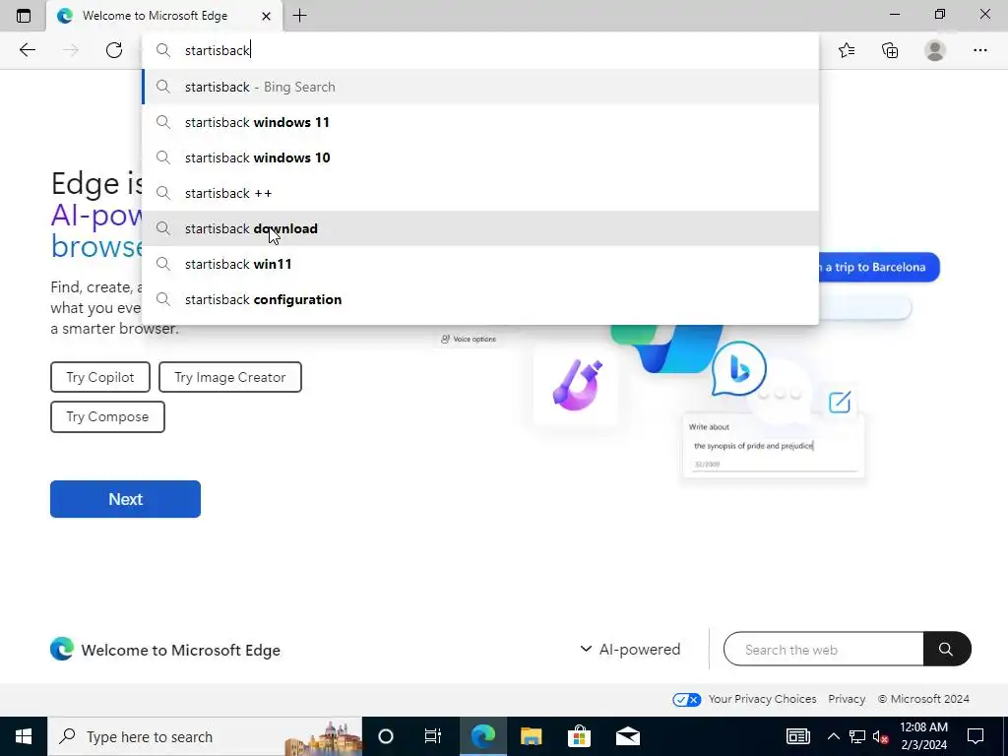Viewport: 1008px width, 756px height.
Task: Open File Explorer from taskbar
Action: [x=531, y=736]
